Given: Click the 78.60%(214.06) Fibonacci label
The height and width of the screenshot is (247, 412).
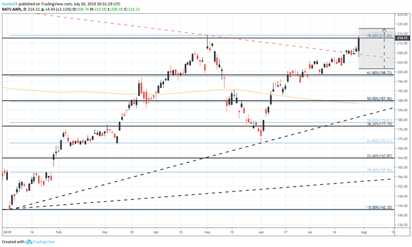Looking at the screenshot, I should point(379,36).
